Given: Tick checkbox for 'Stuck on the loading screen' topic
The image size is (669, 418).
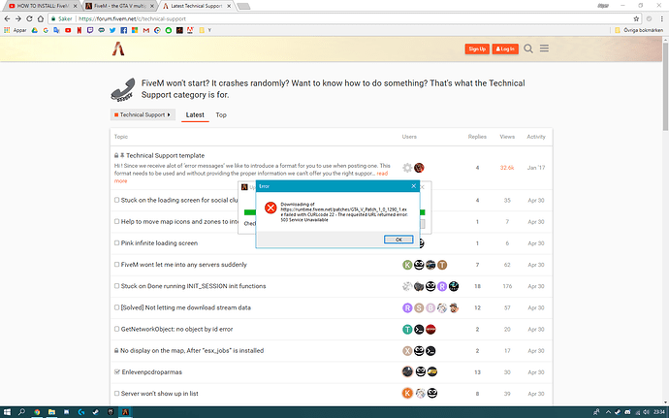Looking at the screenshot, I should (x=117, y=200).
